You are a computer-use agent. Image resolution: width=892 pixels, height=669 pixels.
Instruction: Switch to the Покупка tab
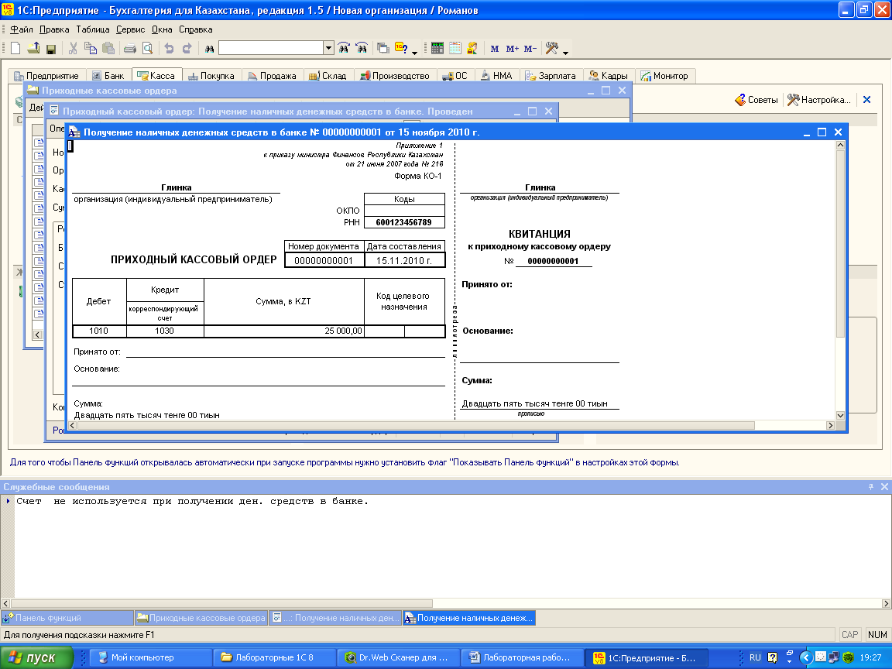pyautogui.click(x=211, y=76)
